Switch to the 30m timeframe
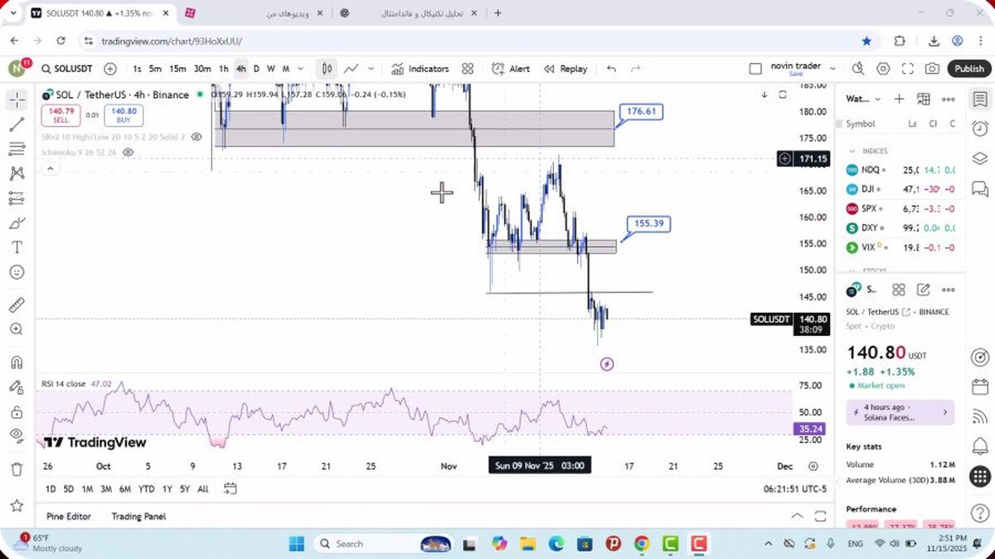995x559 pixels. click(202, 69)
